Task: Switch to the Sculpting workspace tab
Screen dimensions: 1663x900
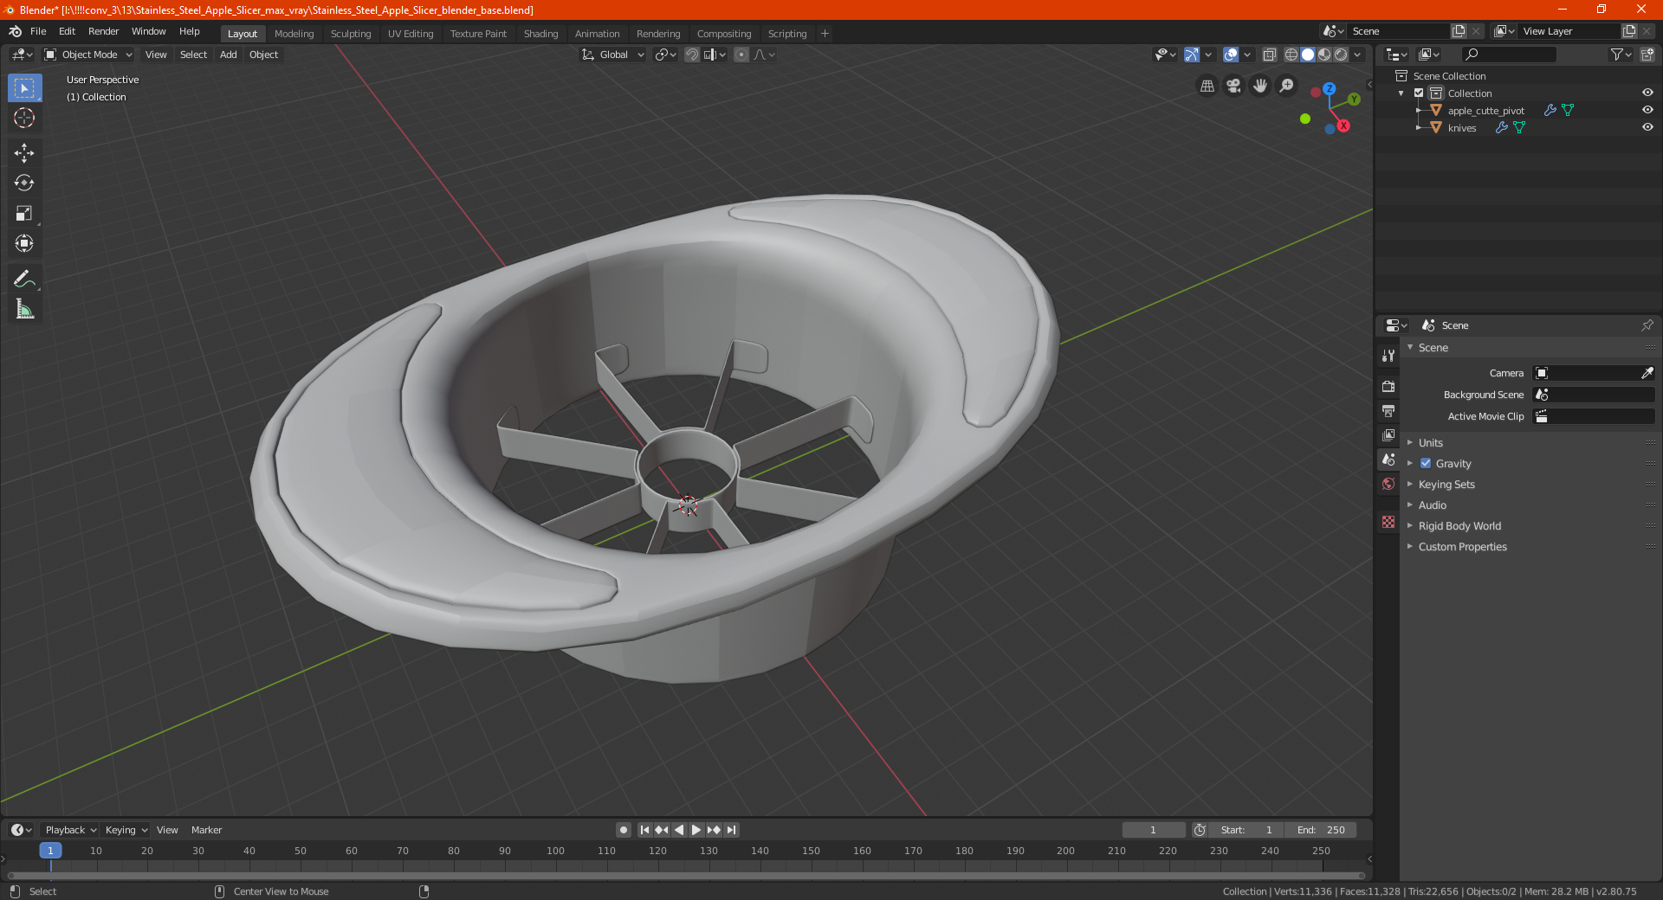Action: coord(351,34)
